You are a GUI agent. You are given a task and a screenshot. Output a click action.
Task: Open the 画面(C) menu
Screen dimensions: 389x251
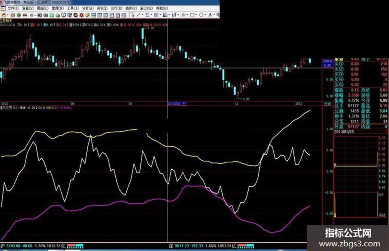pyautogui.click(x=43, y=9)
